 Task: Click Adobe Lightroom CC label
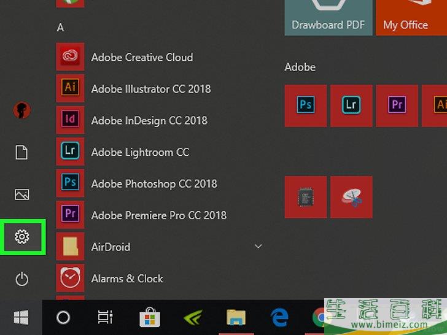140,152
